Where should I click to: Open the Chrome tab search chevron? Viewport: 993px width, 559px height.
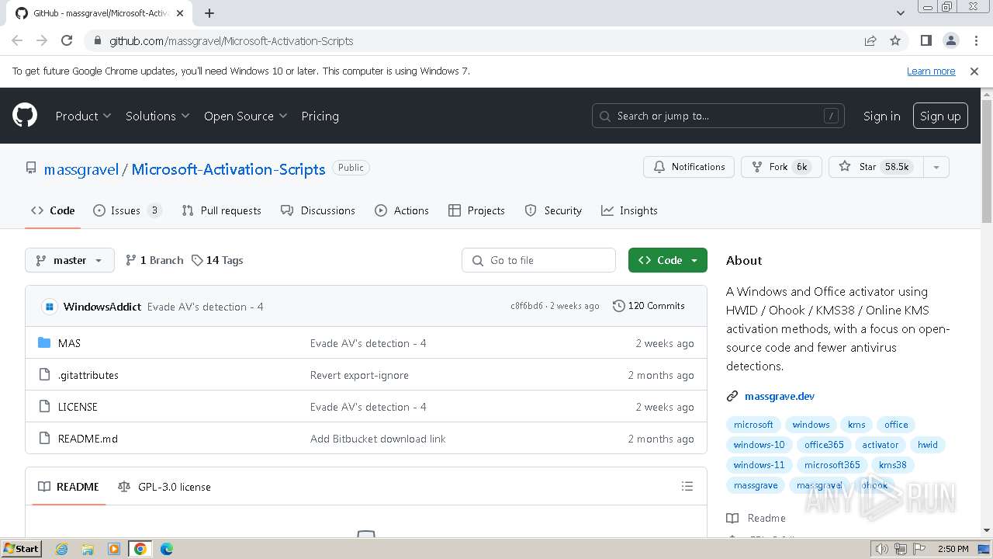coord(900,13)
